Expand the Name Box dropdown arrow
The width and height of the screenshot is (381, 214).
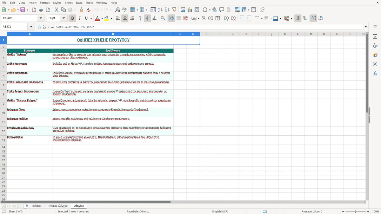pos(31,27)
